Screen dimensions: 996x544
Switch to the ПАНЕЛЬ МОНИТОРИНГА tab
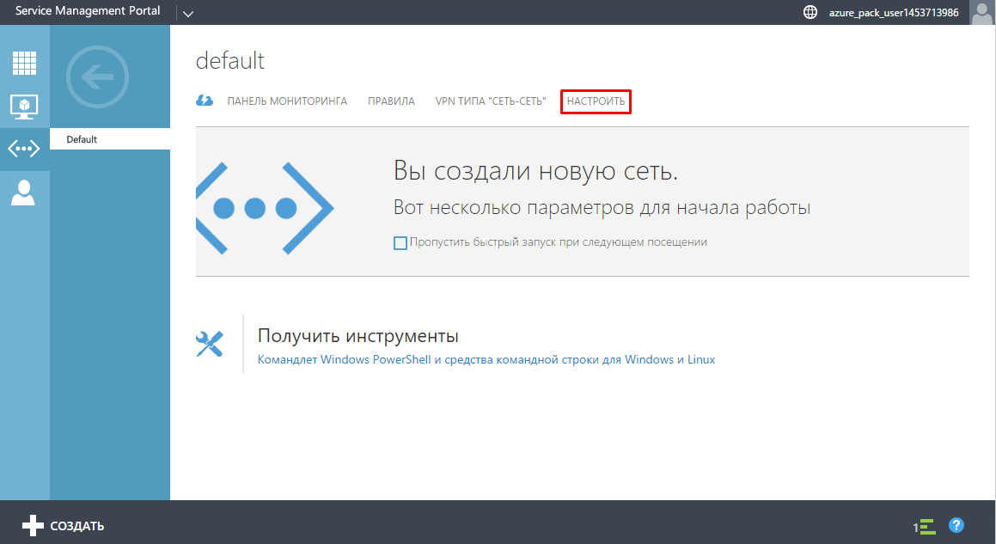[x=287, y=101]
